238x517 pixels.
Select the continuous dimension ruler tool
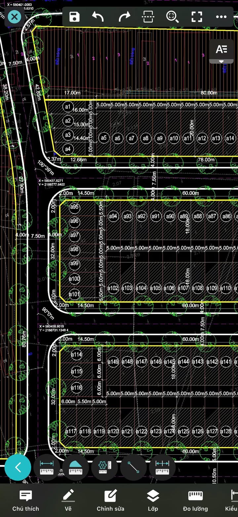pyautogui.click(x=162, y=467)
